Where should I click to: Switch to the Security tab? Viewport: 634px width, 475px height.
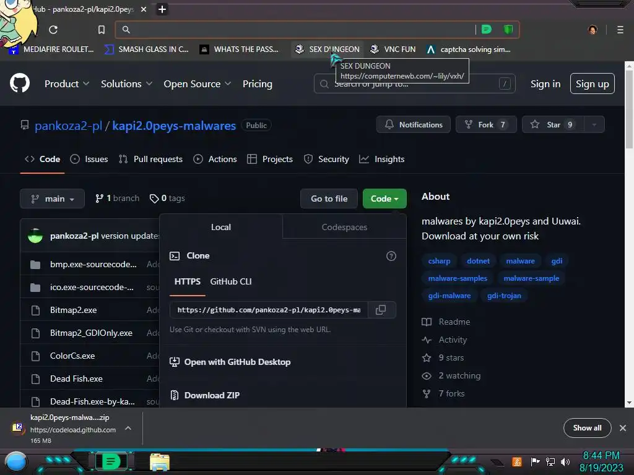pos(326,159)
